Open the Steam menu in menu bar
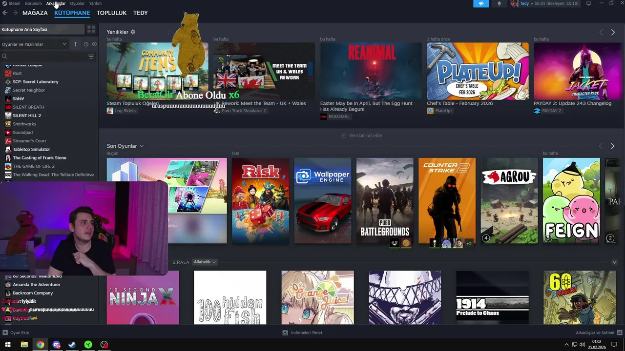Screen dimensions: 625x351 click(x=11, y=3)
